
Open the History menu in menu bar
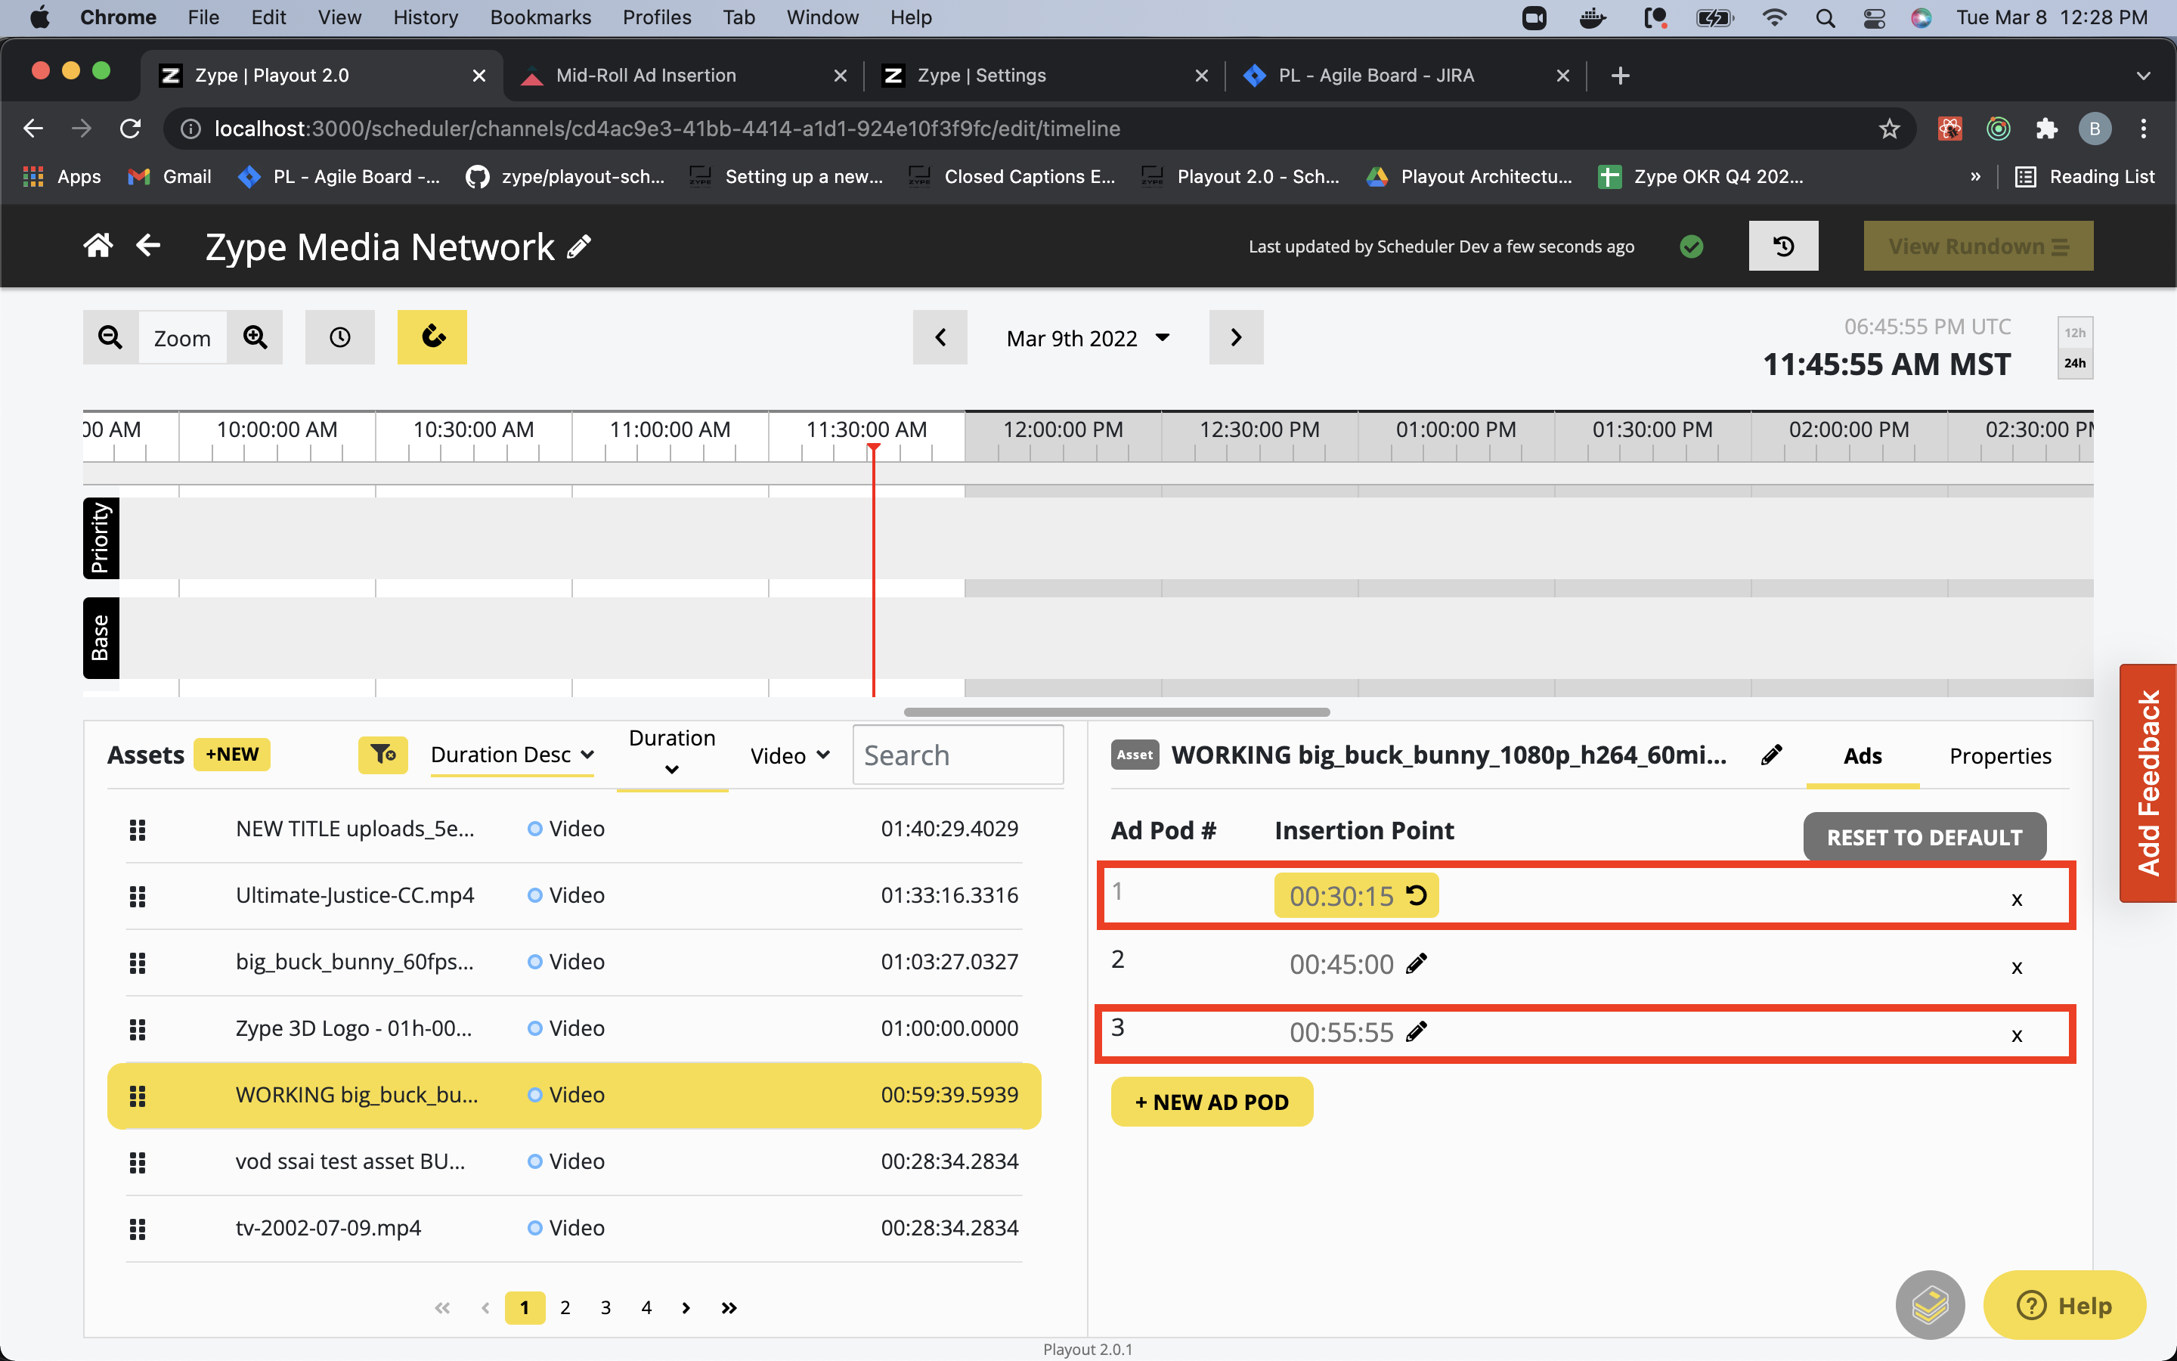[x=426, y=17]
